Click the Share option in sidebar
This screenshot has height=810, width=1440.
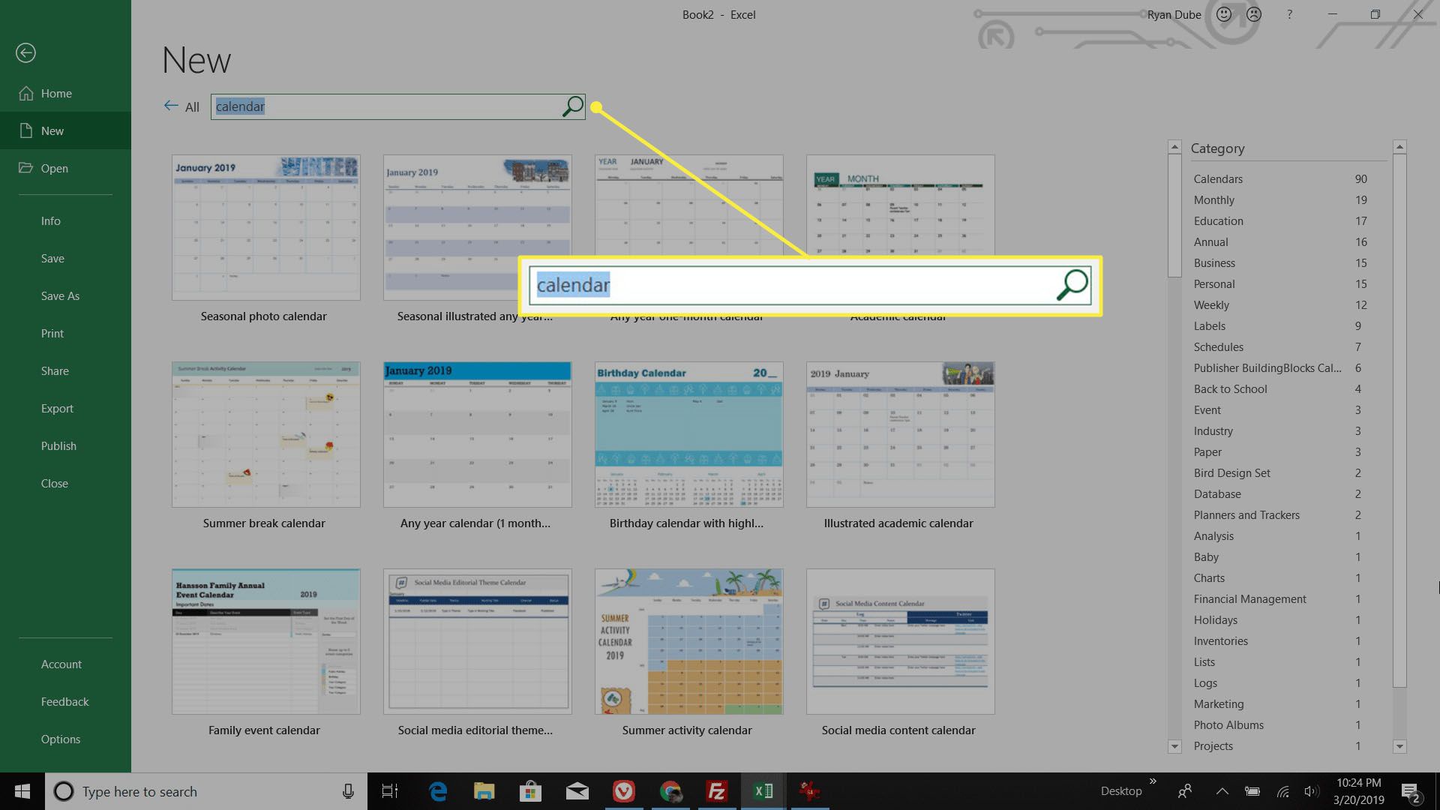tap(55, 370)
